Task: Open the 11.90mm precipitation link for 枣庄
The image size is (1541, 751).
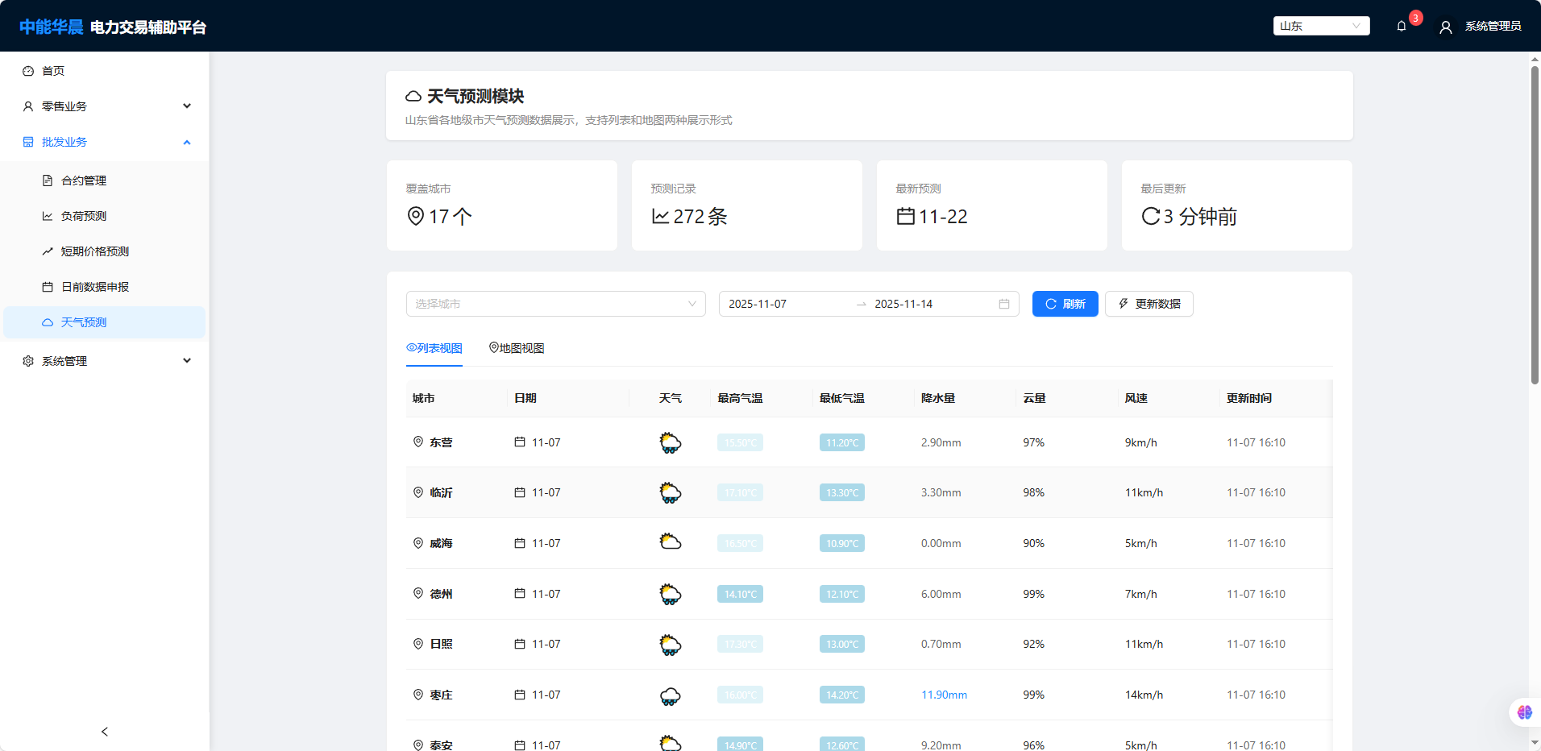Action: [943, 695]
